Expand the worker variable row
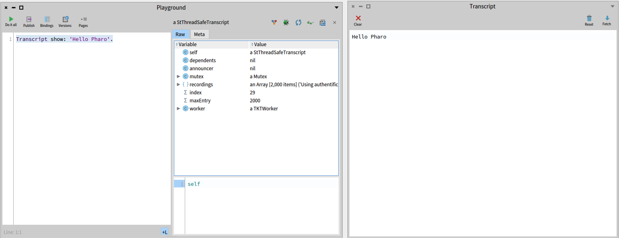Viewport: 619px width, 238px height. click(x=178, y=109)
